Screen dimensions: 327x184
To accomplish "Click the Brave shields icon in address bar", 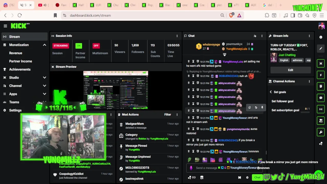I will point(231,15).
